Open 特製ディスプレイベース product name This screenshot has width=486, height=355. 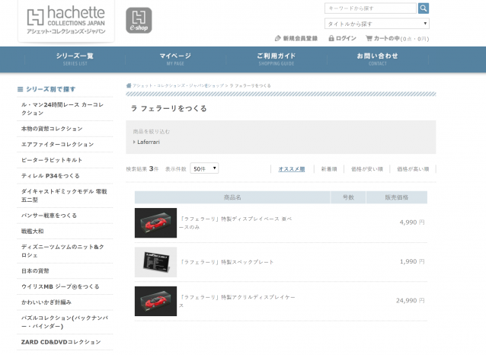pos(236,223)
